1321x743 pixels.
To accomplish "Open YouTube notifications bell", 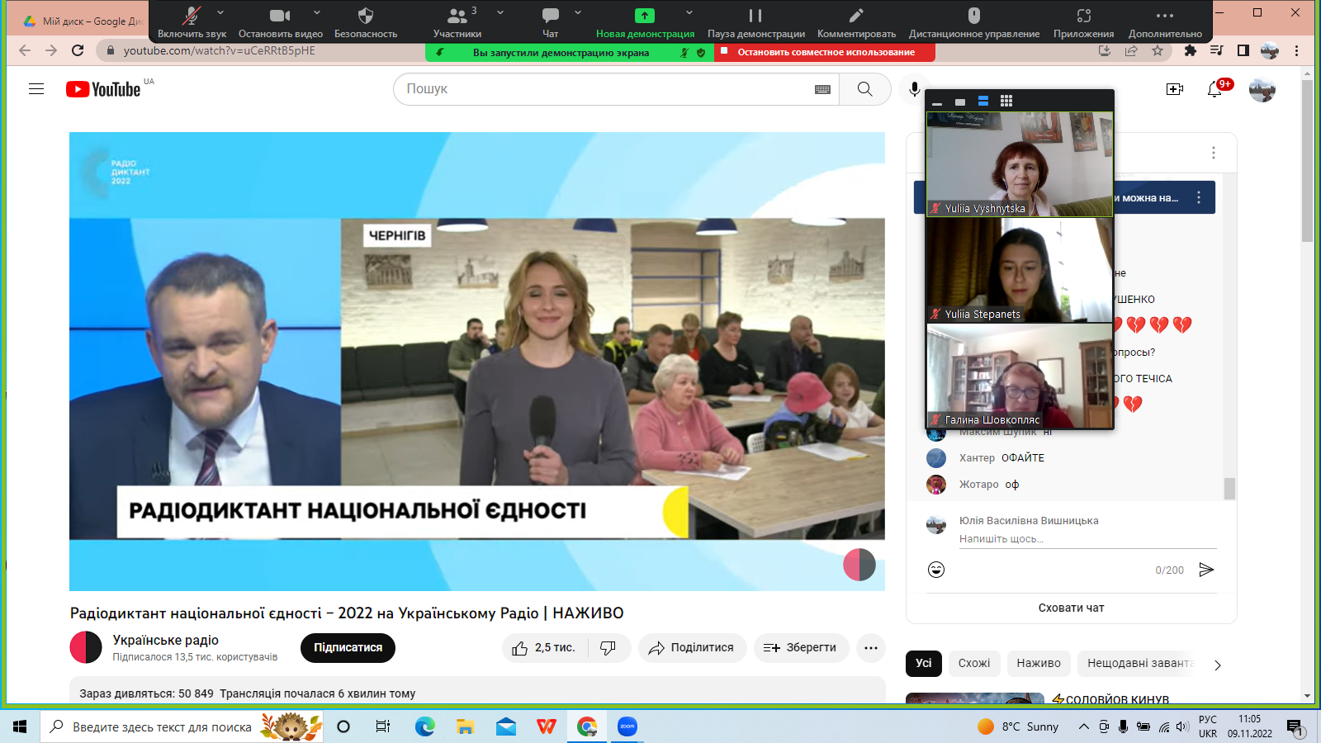I will pos(1214,89).
